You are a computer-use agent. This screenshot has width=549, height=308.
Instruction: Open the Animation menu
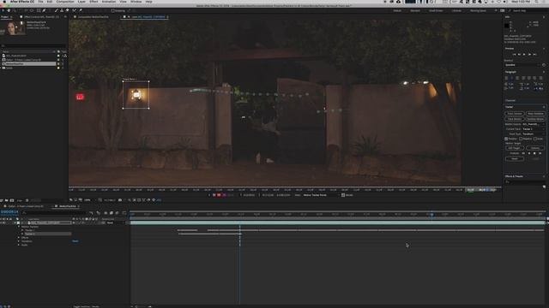click(x=109, y=2)
